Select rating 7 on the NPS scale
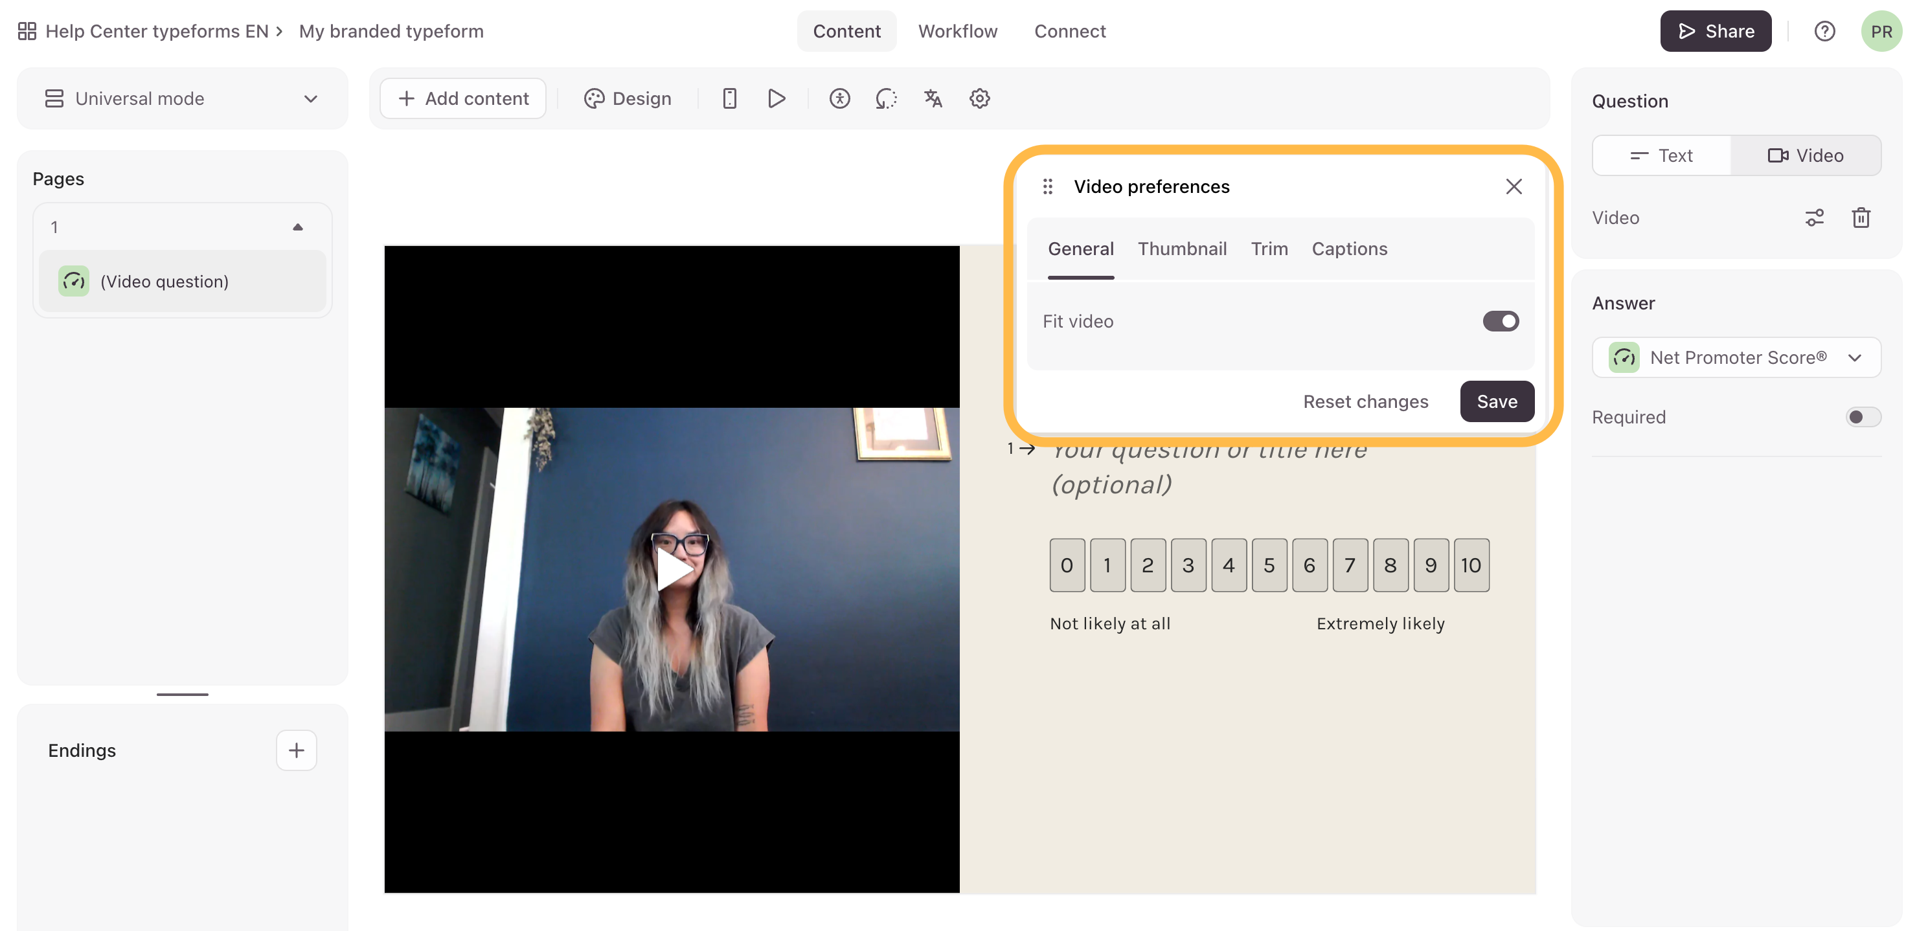Image resolution: width=1917 pixels, height=931 pixels. point(1349,565)
